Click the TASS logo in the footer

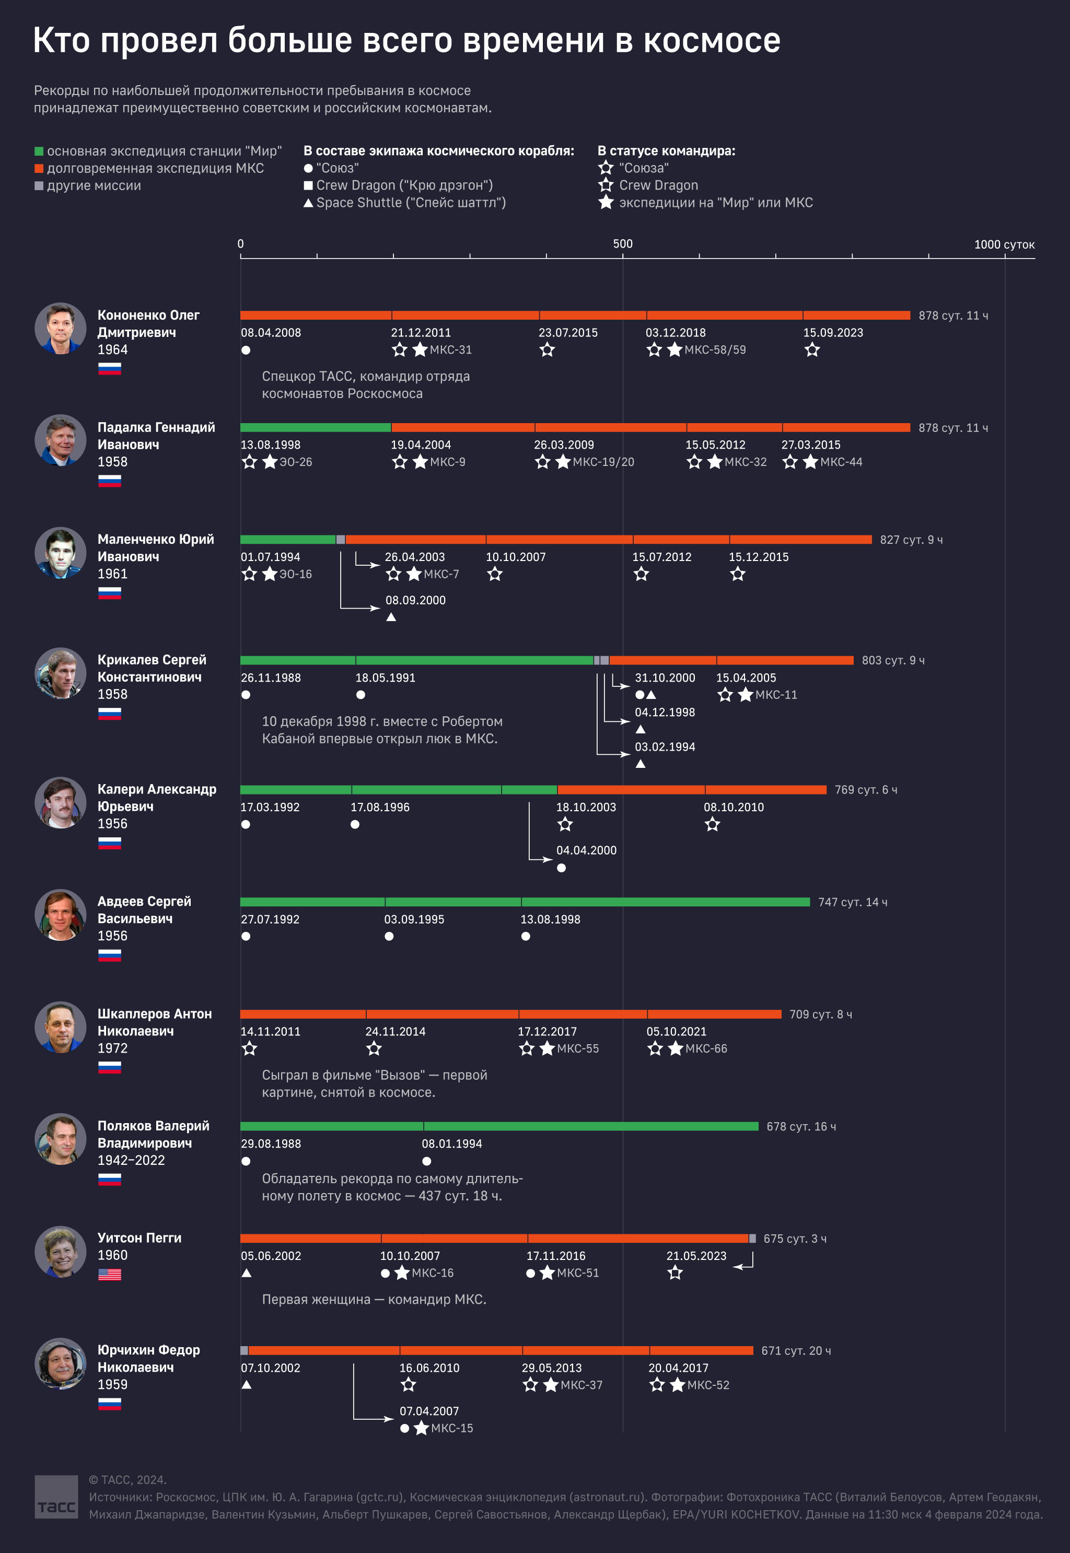point(56,1497)
